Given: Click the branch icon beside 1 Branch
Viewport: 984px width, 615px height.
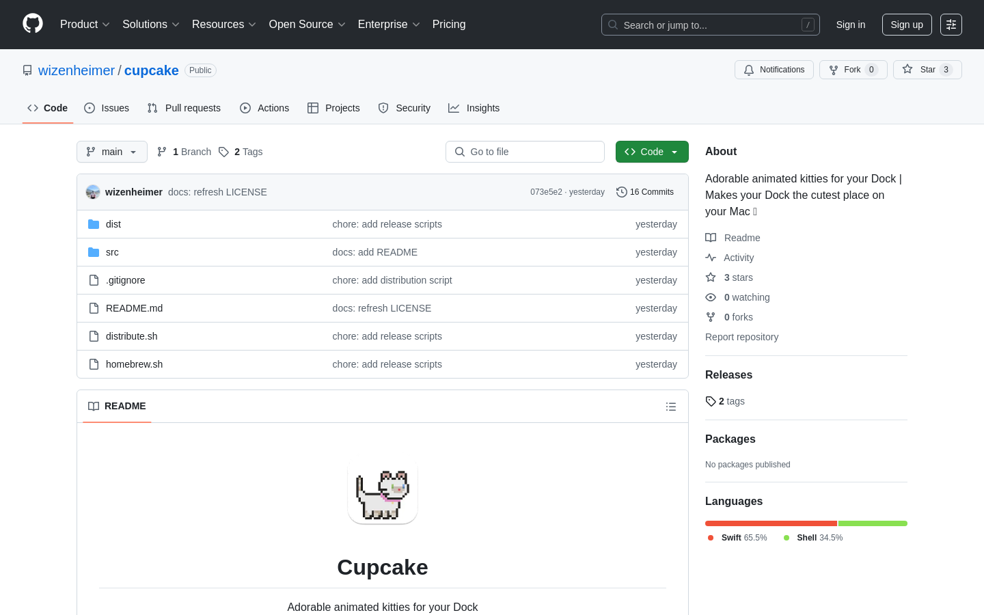Looking at the screenshot, I should 162,152.
